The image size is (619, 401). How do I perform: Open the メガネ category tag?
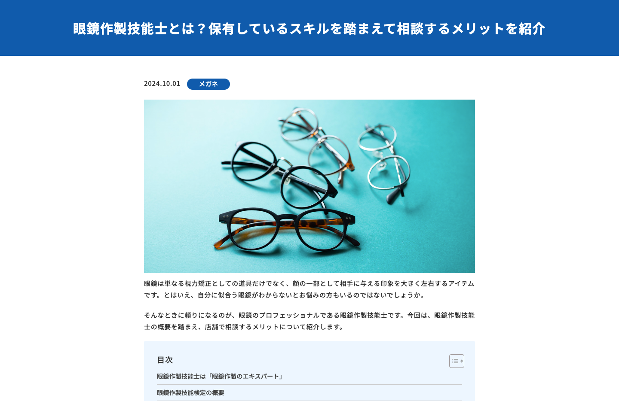[x=208, y=84]
